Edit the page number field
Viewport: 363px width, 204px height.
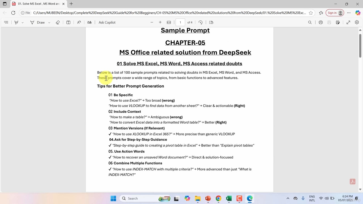pyautogui.click(x=180, y=22)
